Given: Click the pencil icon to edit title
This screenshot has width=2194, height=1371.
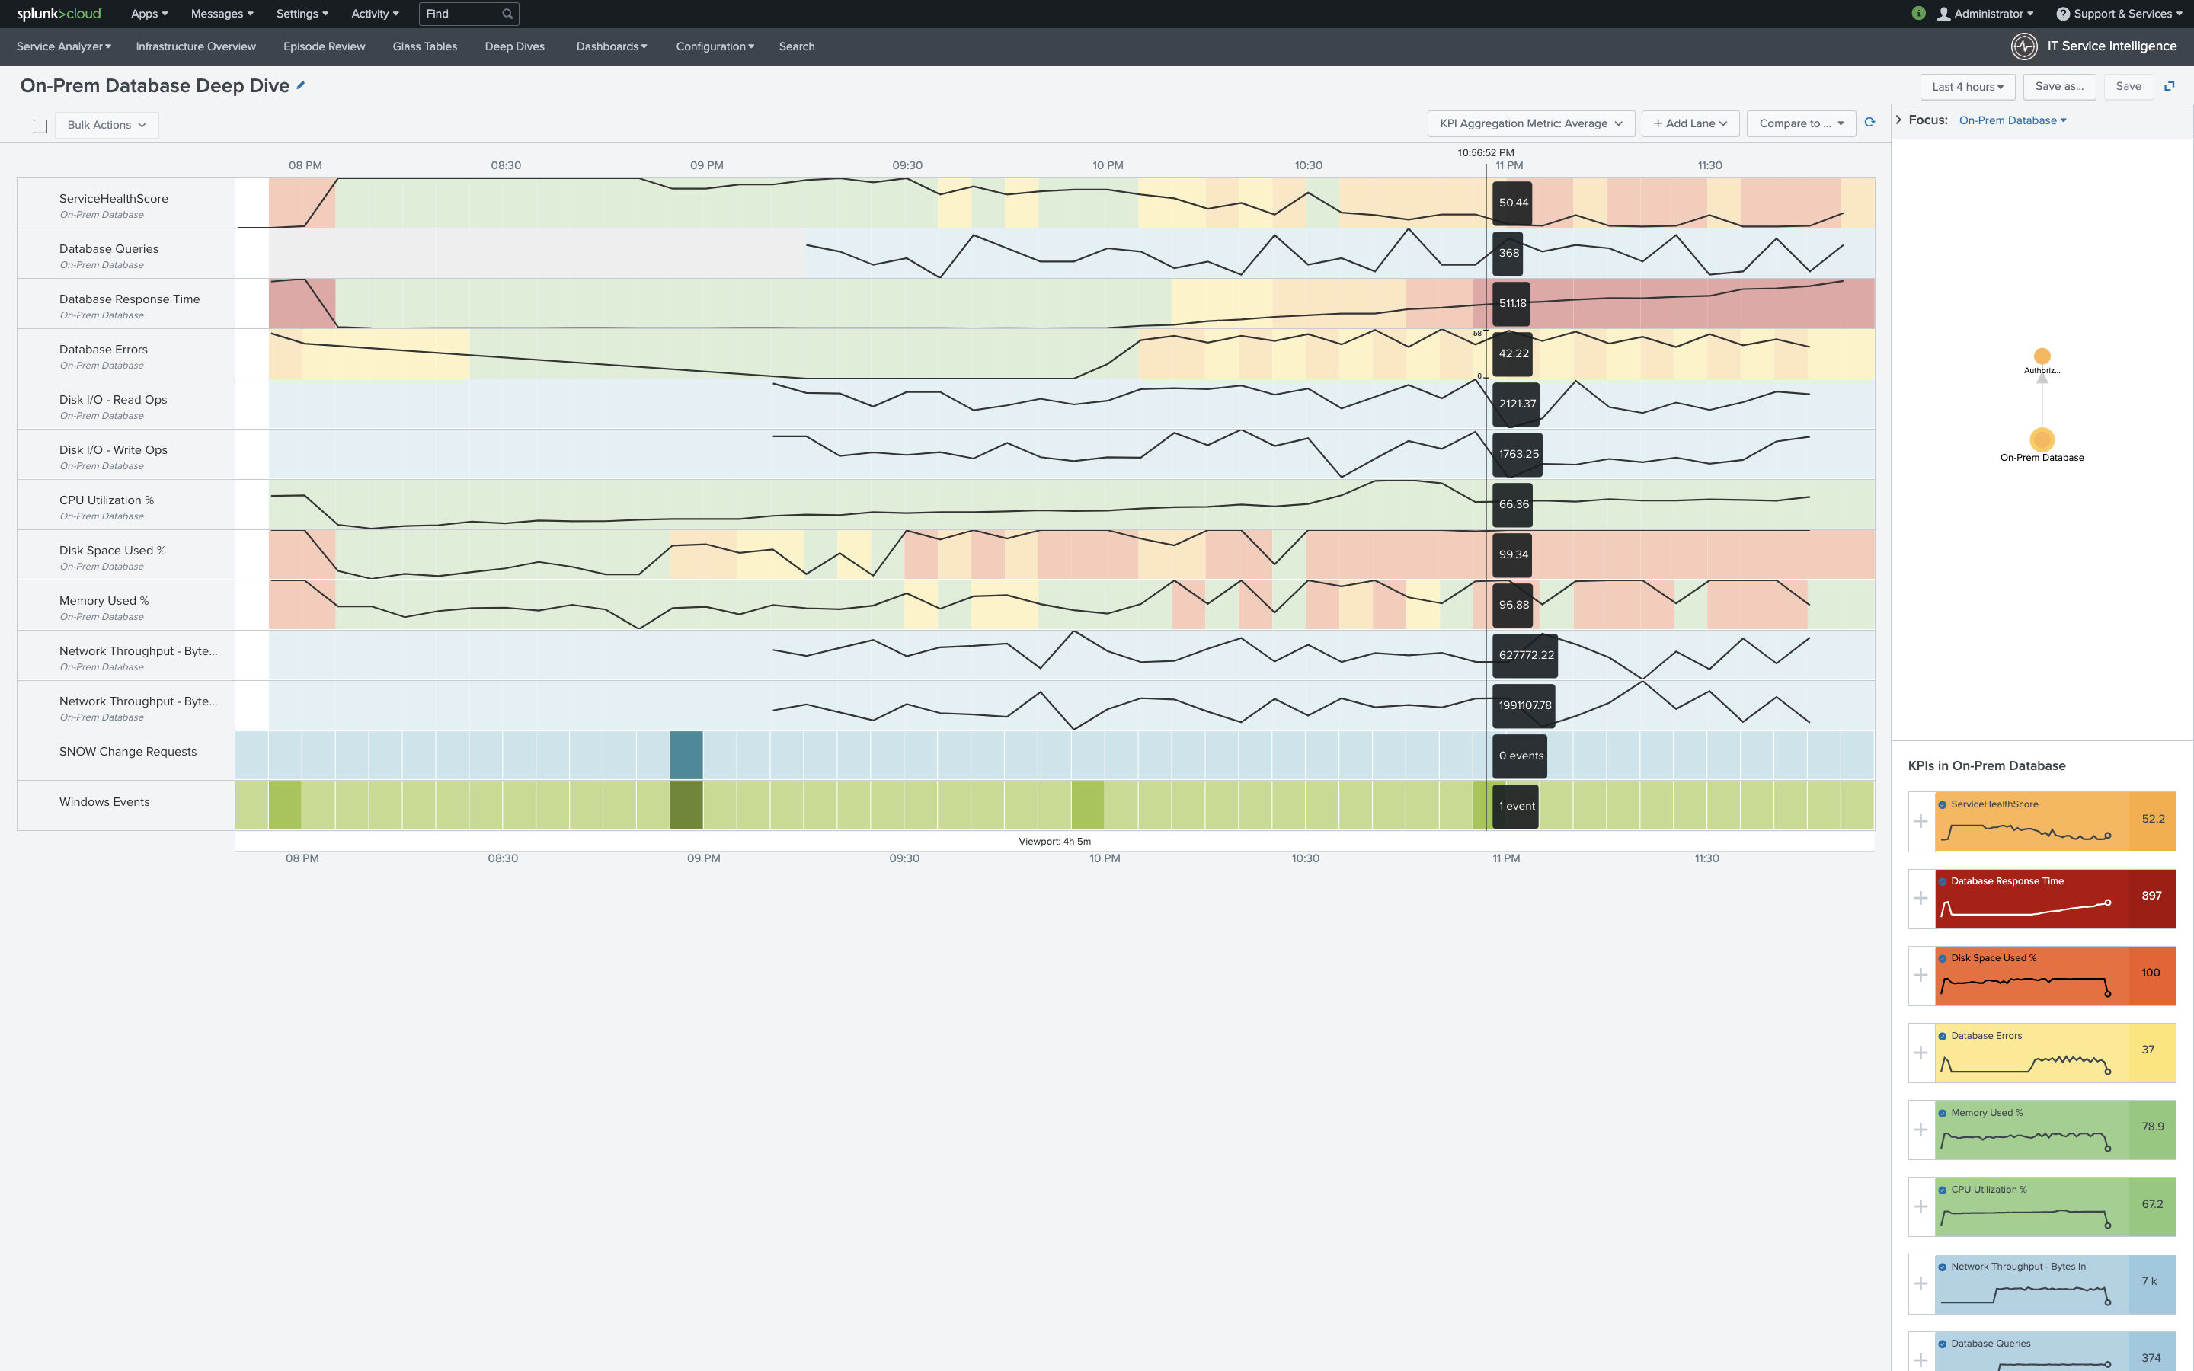Looking at the screenshot, I should [301, 85].
